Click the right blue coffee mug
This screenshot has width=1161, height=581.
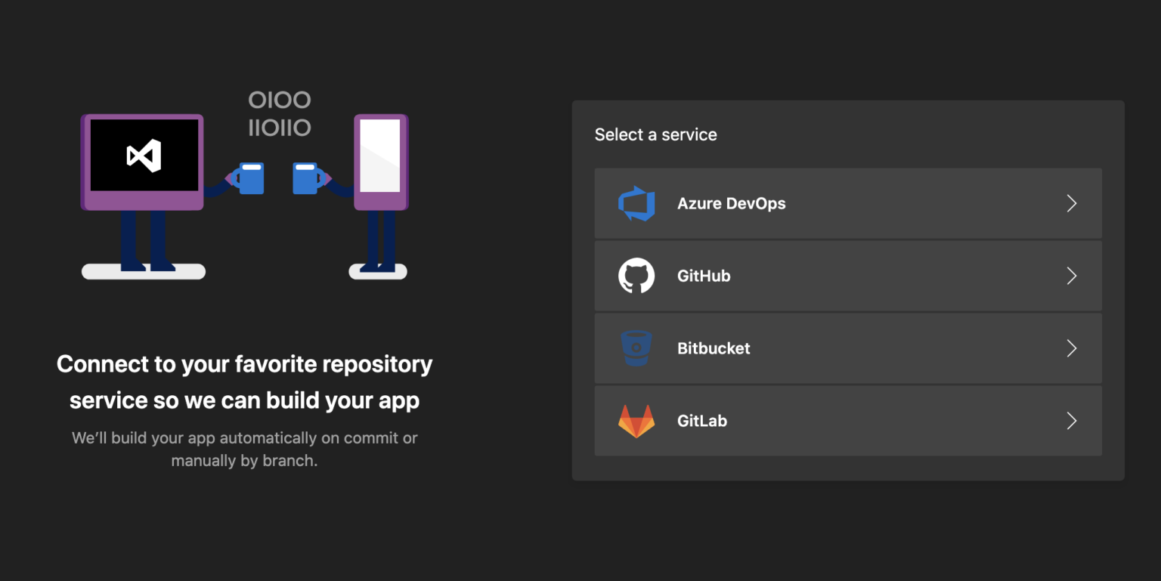pyautogui.click(x=305, y=178)
